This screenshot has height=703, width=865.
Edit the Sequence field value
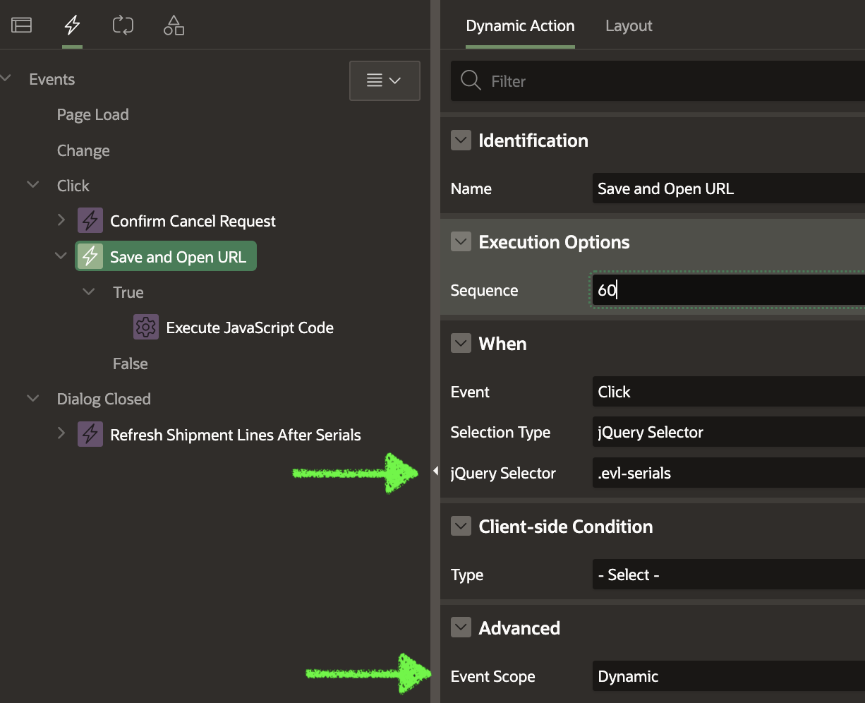(729, 290)
